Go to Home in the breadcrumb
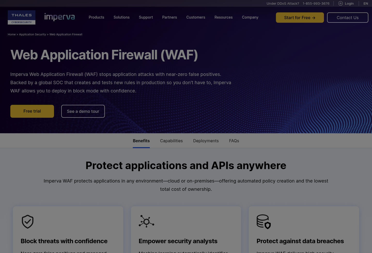The height and width of the screenshot is (253, 372). coord(12,34)
